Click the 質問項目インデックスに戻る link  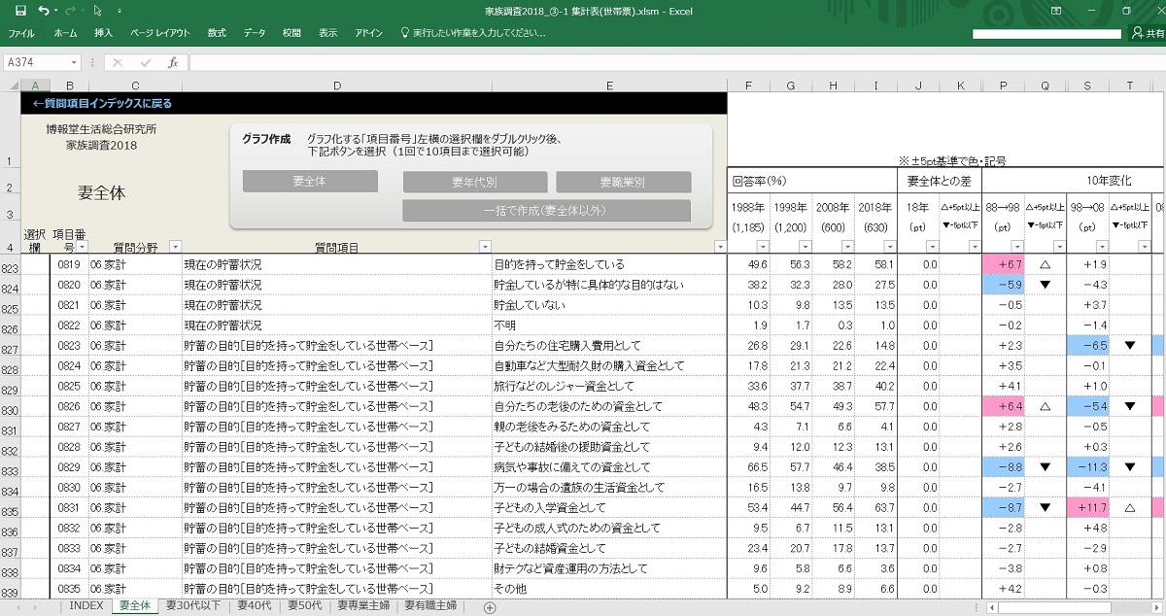pyautogui.click(x=101, y=103)
